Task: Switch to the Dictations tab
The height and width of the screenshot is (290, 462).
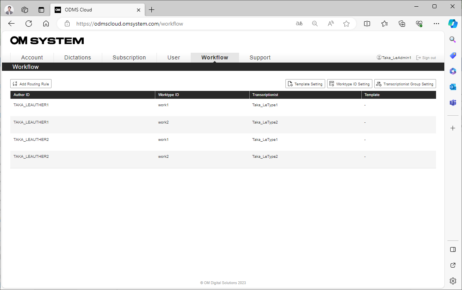Action: tap(77, 57)
